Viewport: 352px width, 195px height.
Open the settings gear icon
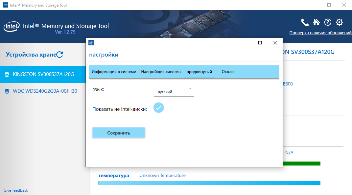click(339, 22)
